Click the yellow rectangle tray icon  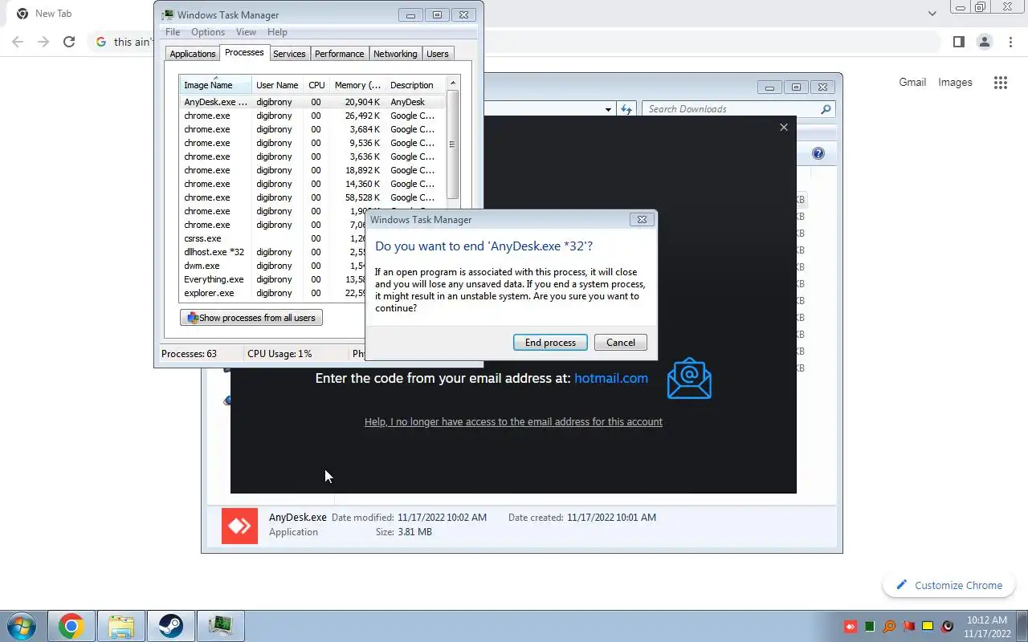[x=928, y=626]
